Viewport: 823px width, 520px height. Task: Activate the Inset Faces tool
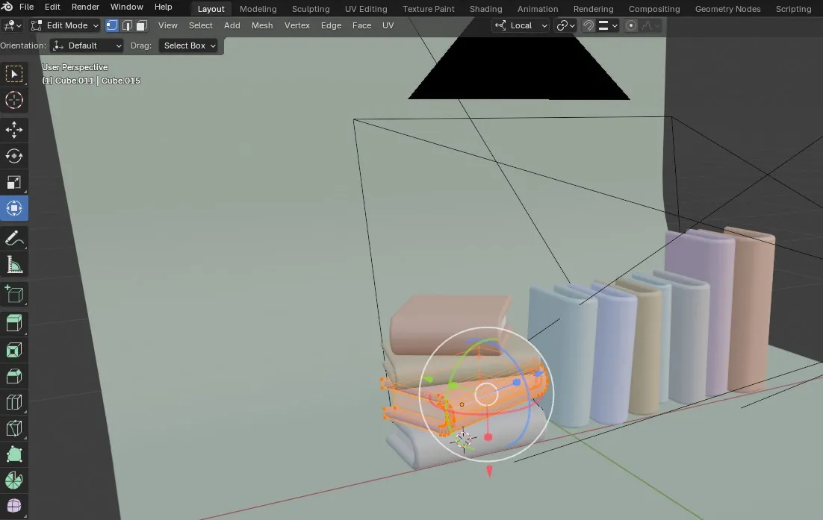(14, 350)
